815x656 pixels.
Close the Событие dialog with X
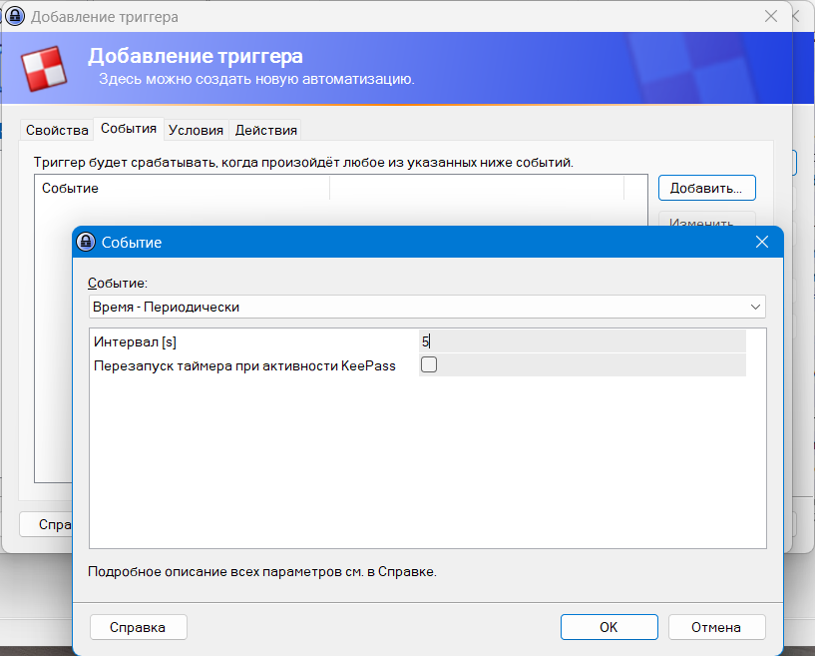pyautogui.click(x=761, y=242)
